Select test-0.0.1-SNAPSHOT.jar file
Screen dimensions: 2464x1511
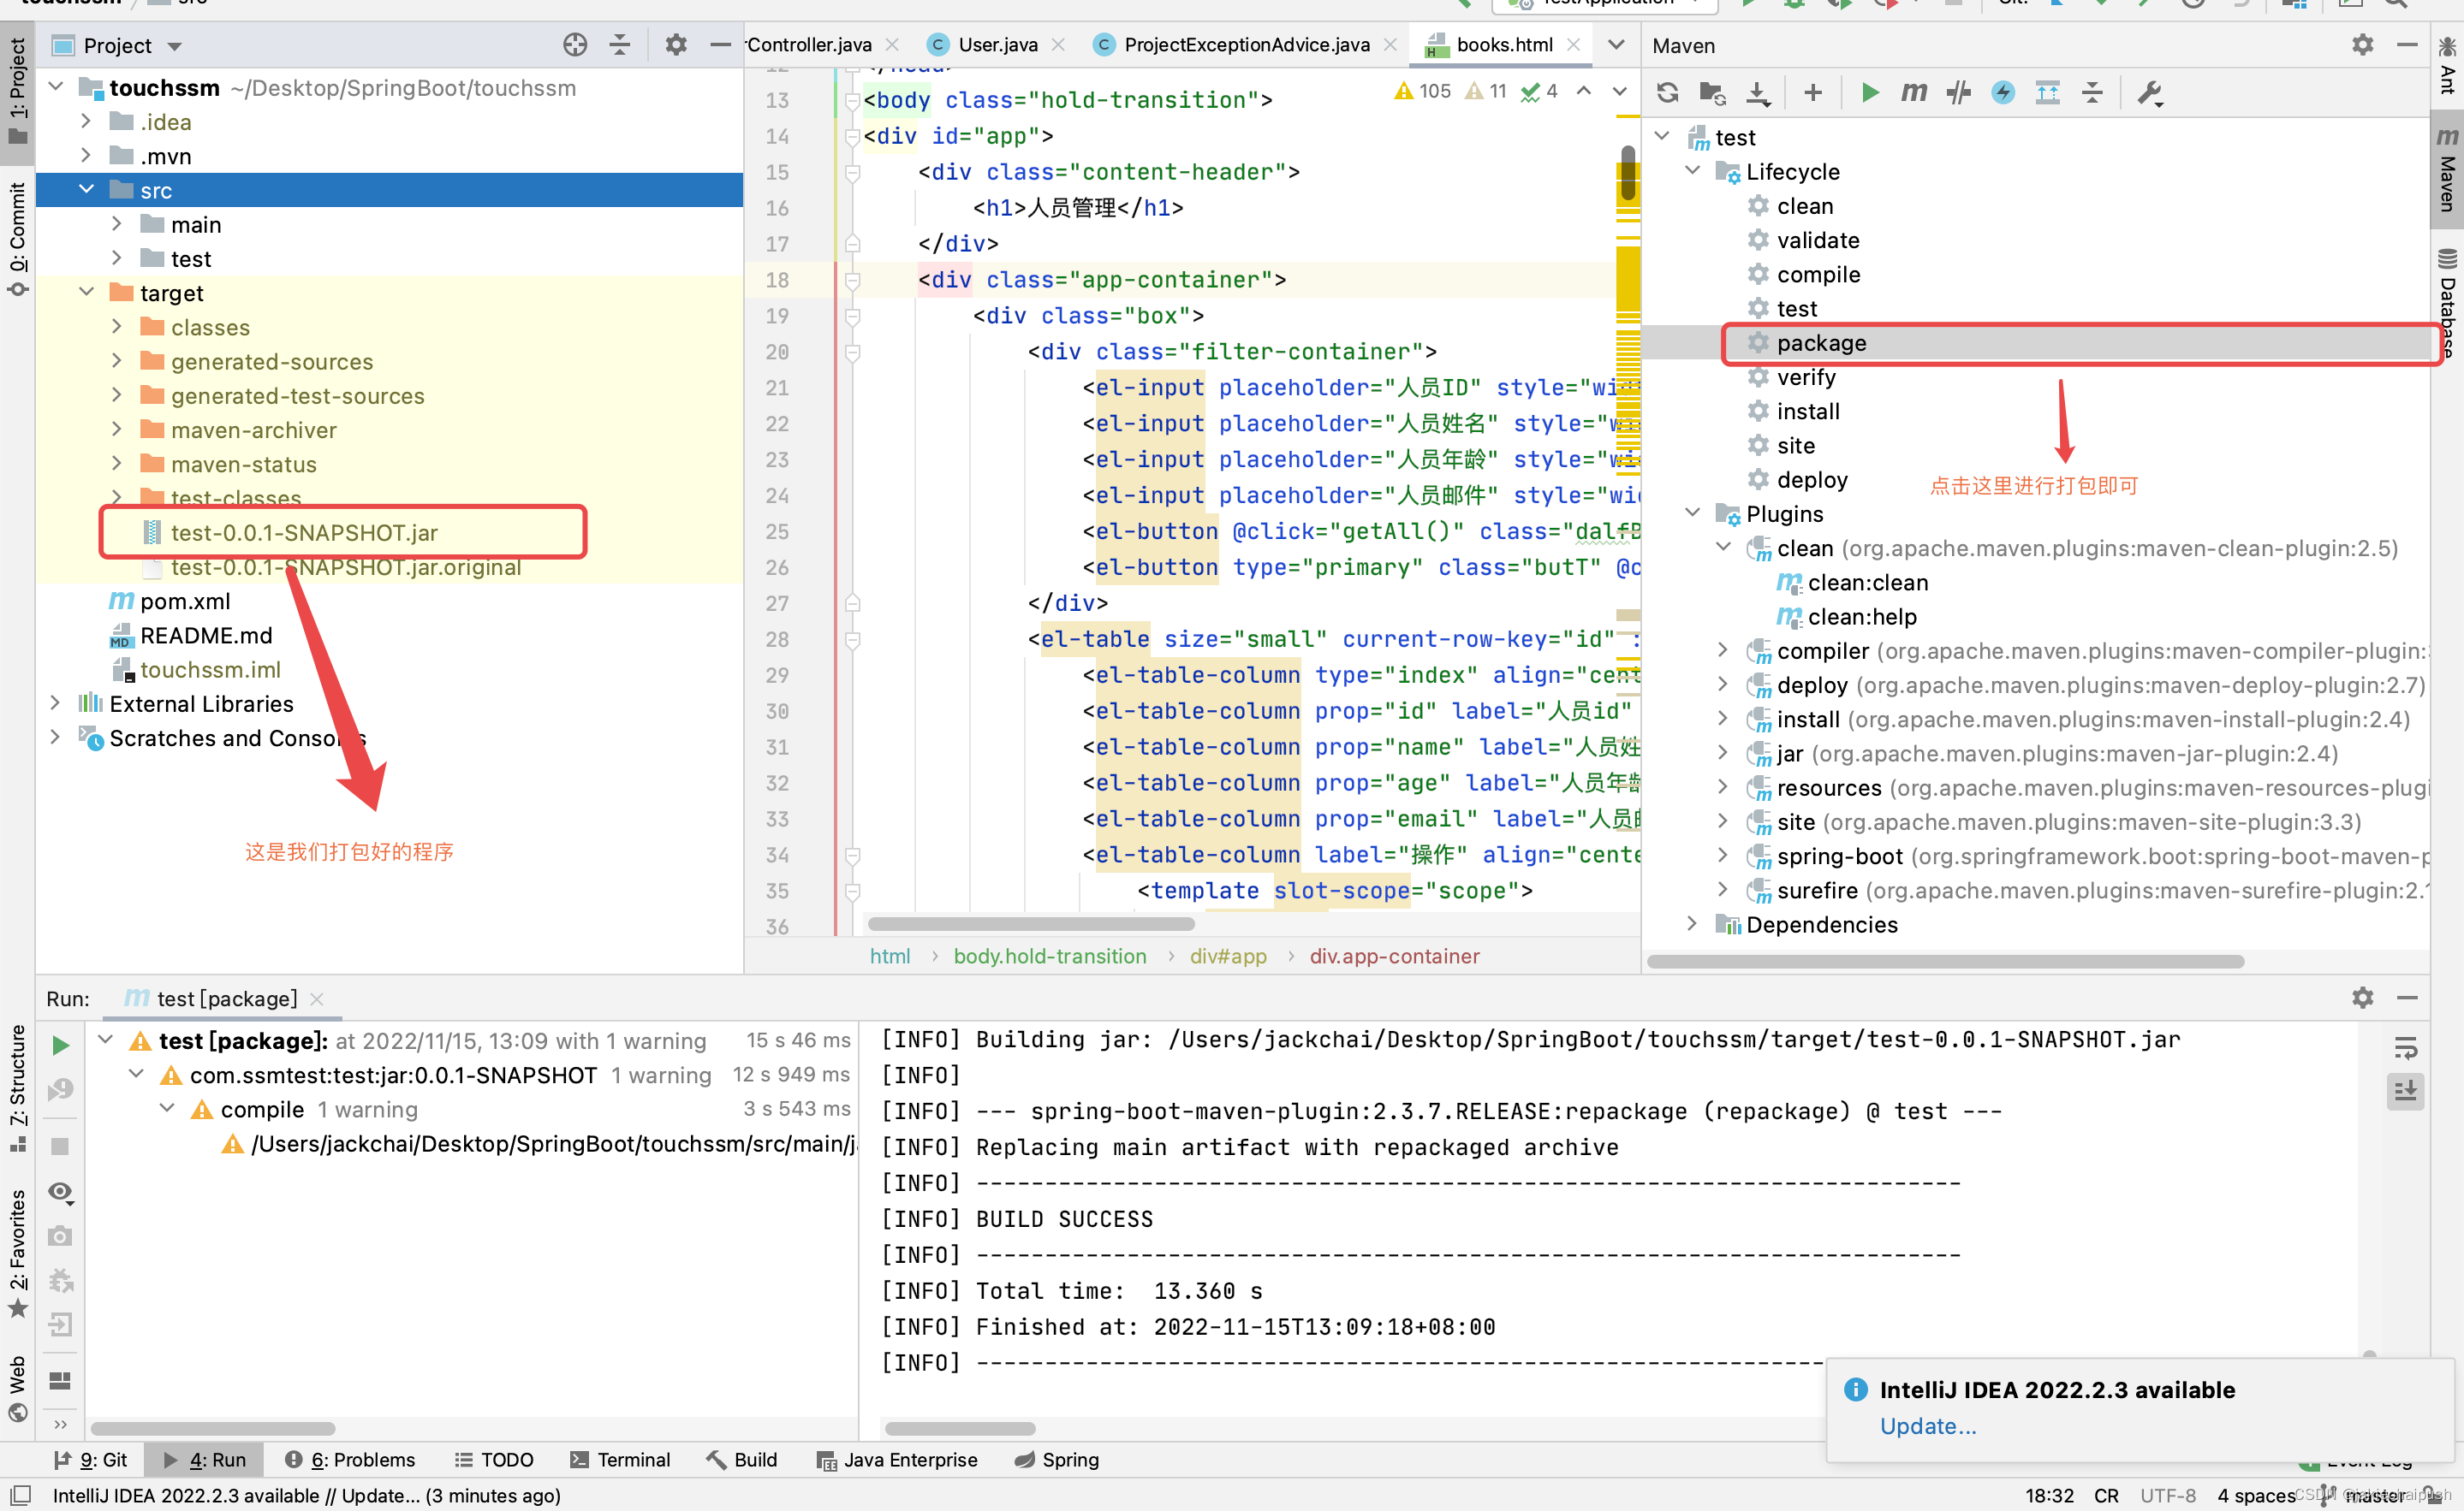tap(304, 533)
